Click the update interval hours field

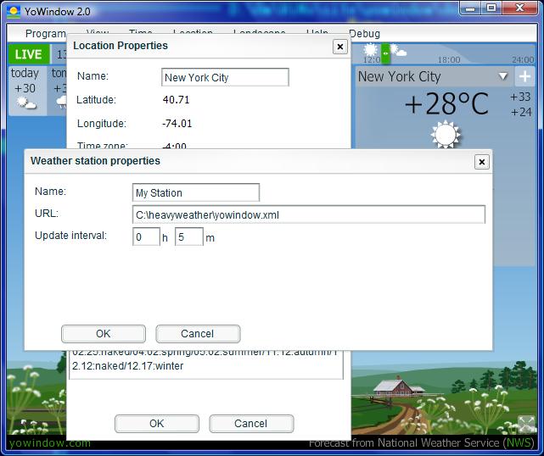tap(145, 237)
